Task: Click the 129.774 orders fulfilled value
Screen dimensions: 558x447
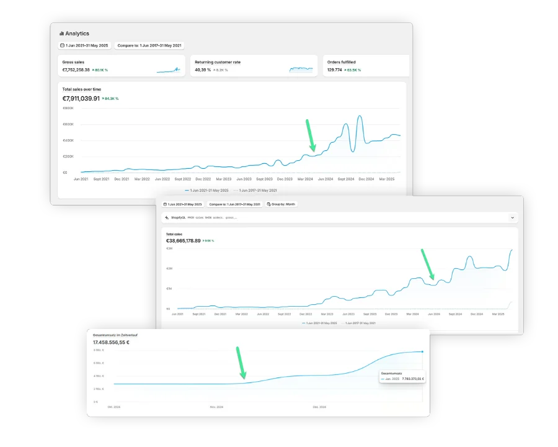Action: tap(335, 70)
